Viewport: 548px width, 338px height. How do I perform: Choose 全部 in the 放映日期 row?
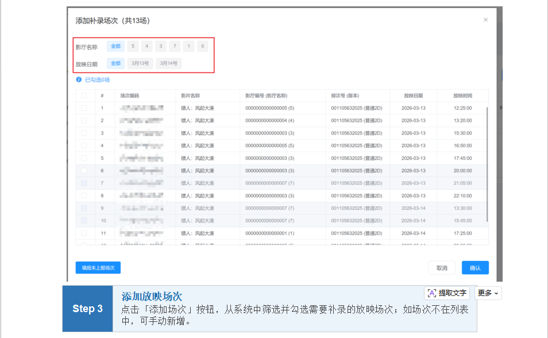point(115,63)
